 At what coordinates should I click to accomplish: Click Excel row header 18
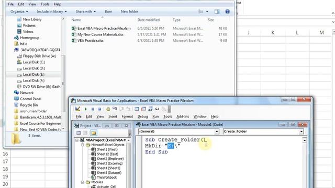pos(5,169)
